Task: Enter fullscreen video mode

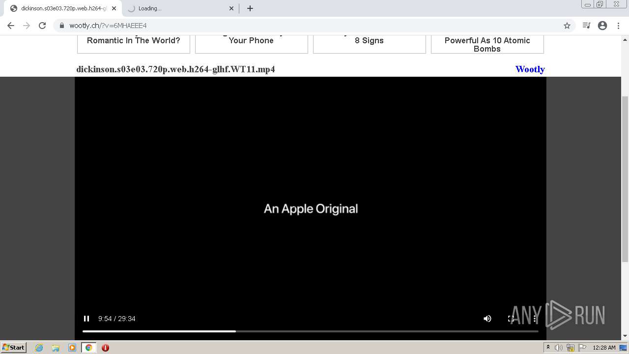Action: point(511,319)
